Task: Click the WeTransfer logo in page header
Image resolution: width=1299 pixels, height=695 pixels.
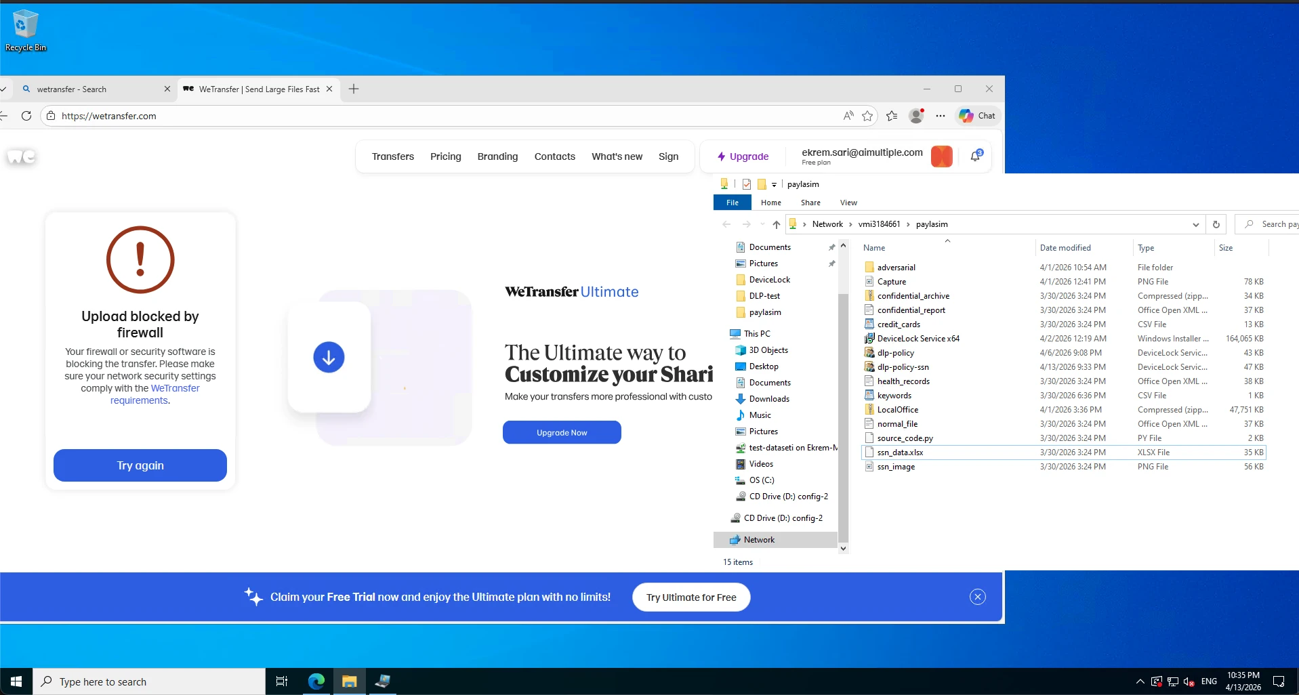Action: (21, 156)
